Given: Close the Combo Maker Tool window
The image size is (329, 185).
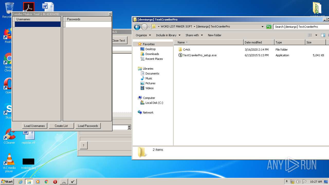Looking at the screenshot, I should coord(110,14).
